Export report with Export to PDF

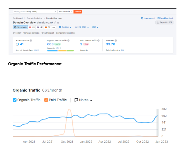[164, 22]
